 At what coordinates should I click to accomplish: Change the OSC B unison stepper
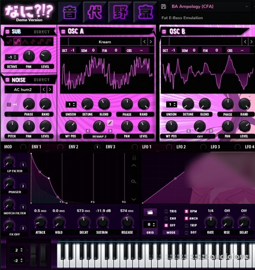172,104
